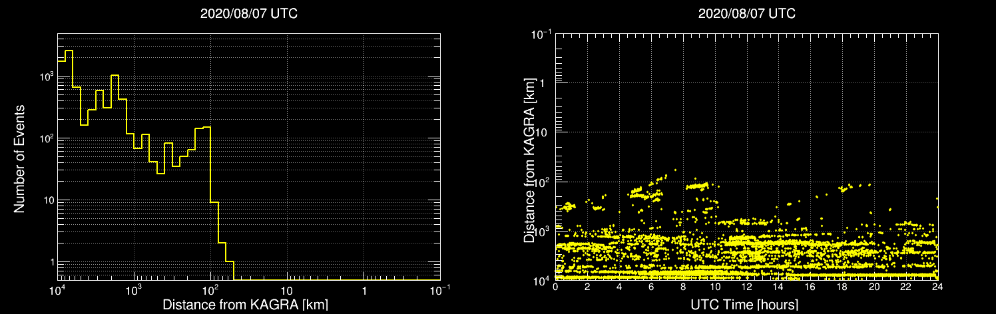Click the histogram's horizontal "Distance from KAGRA [km]" label
Image resolution: width=996 pixels, height=314 pixels.
tap(245, 305)
